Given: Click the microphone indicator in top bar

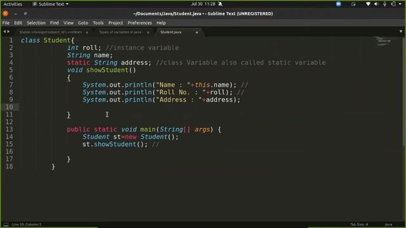Looking at the screenshot, I should [x=385, y=4].
